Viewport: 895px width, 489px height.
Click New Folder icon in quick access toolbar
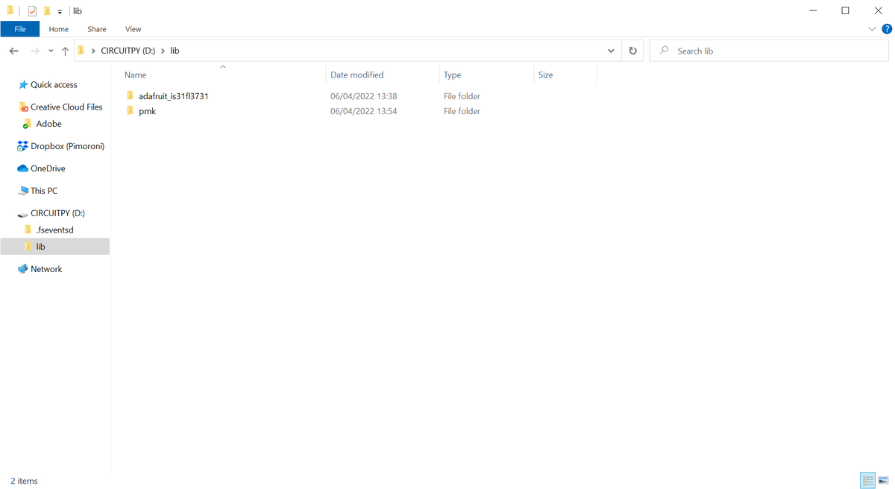click(47, 11)
